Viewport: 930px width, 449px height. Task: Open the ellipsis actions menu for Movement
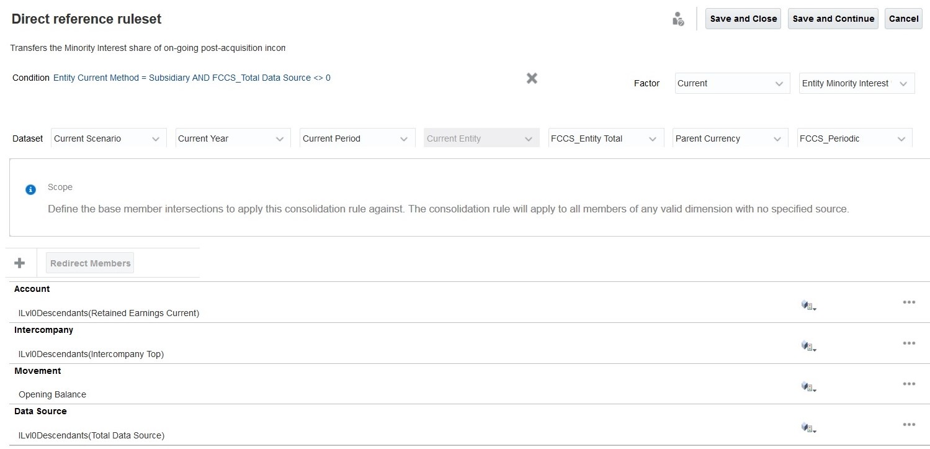pyautogui.click(x=909, y=384)
